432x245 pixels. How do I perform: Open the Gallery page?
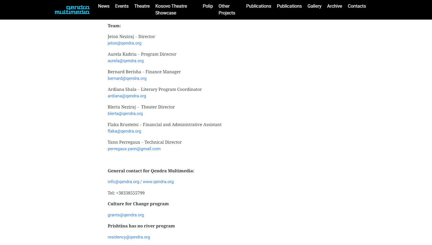point(314,6)
